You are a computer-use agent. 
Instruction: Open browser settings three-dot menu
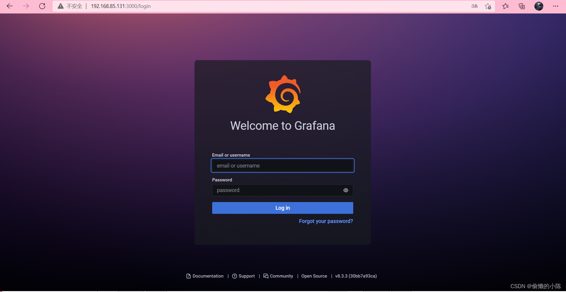coord(556,6)
